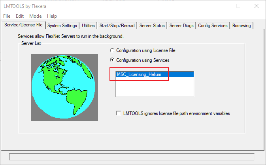Enable LMTOOLS ignores license file path checkbox
Screen dimensions: 266x165
(x=119, y=113)
